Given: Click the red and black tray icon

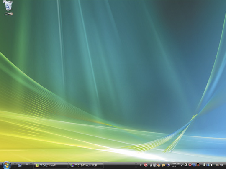Looking at the screenshot, I should coord(198,165).
